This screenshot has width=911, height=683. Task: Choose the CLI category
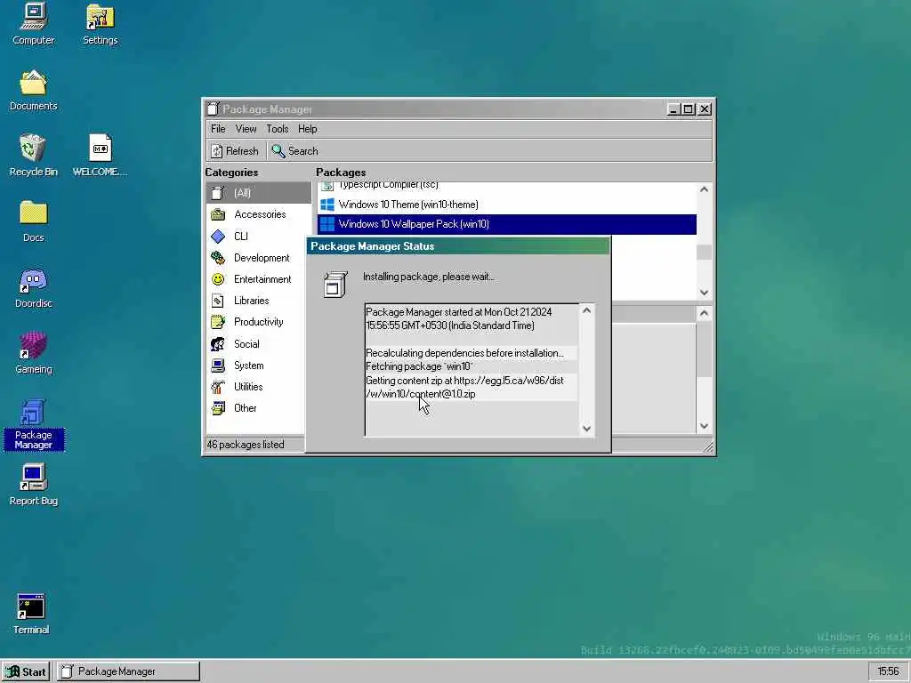click(259, 236)
